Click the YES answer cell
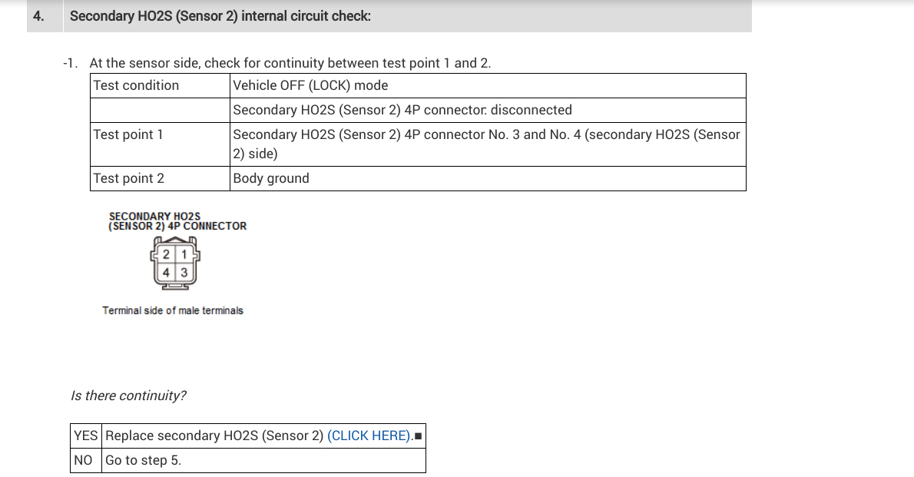Screen dimensions: 914x477 point(86,436)
